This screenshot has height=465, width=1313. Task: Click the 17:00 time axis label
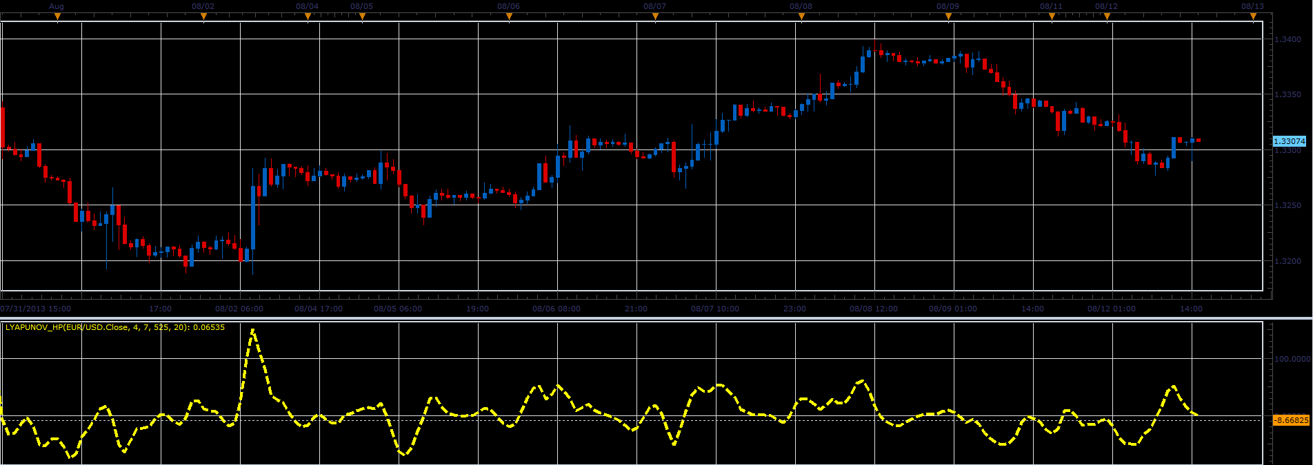161,309
